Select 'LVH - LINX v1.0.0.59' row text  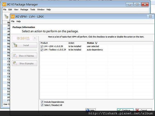pos(53,46)
